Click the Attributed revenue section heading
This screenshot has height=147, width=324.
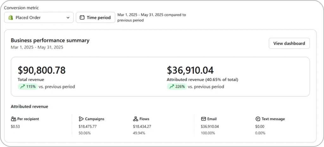tap(29, 107)
